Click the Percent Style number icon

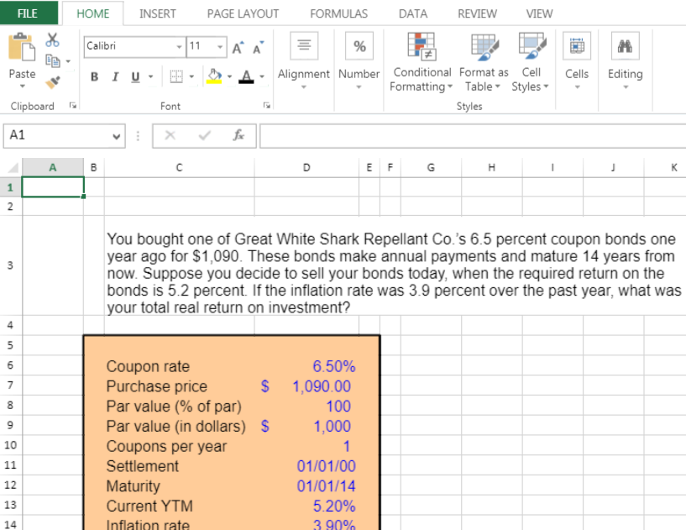pos(359,46)
